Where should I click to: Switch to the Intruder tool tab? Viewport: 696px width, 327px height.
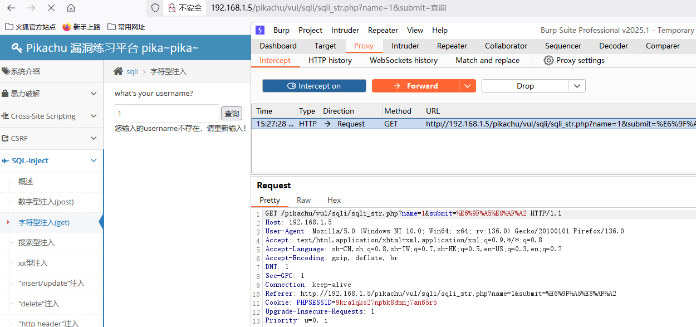click(x=405, y=46)
